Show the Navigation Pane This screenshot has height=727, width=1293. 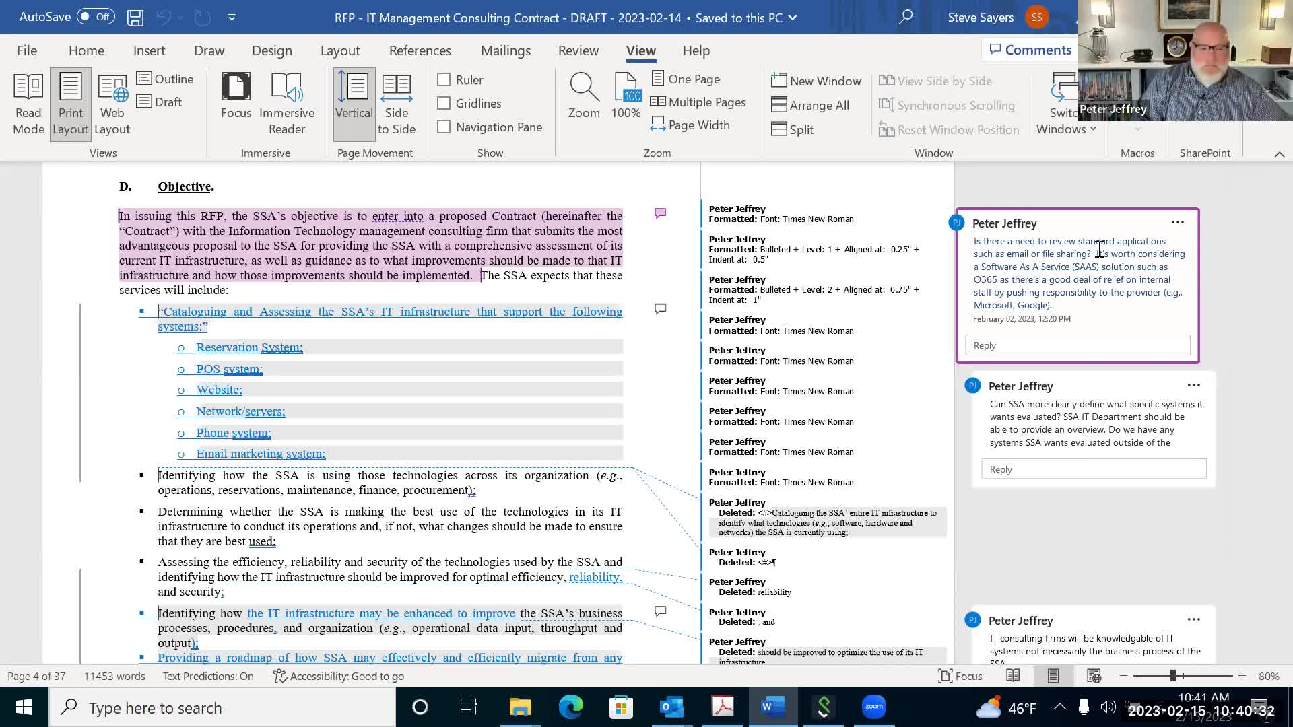click(444, 127)
